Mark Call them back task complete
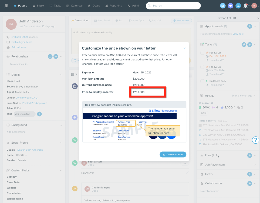260x203 pixels. (x=202, y=81)
